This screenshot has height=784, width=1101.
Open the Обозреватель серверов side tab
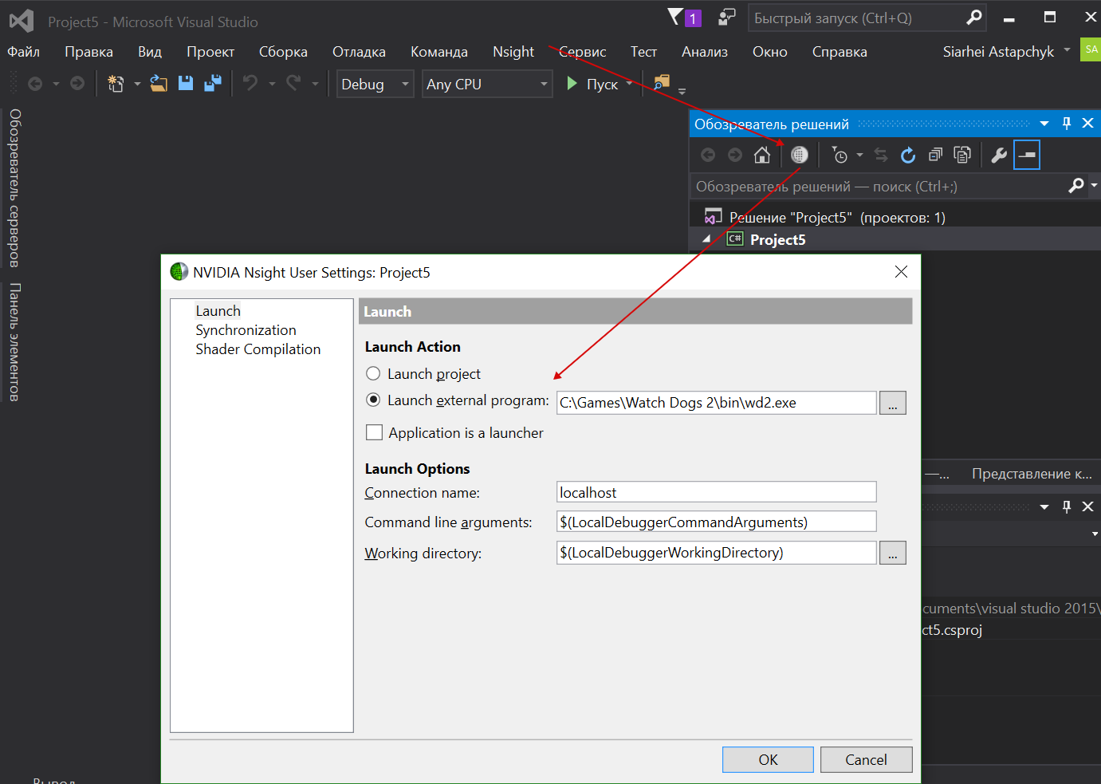pos(14,188)
